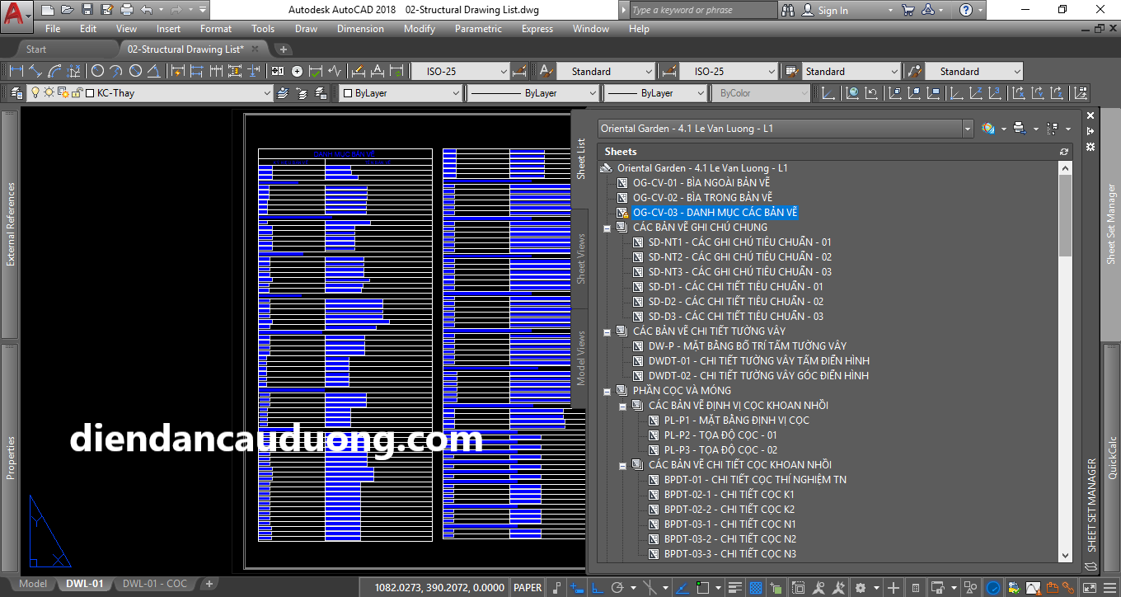Open the External References side panel
The width and height of the screenshot is (1121, 597).
pos(11,224)
